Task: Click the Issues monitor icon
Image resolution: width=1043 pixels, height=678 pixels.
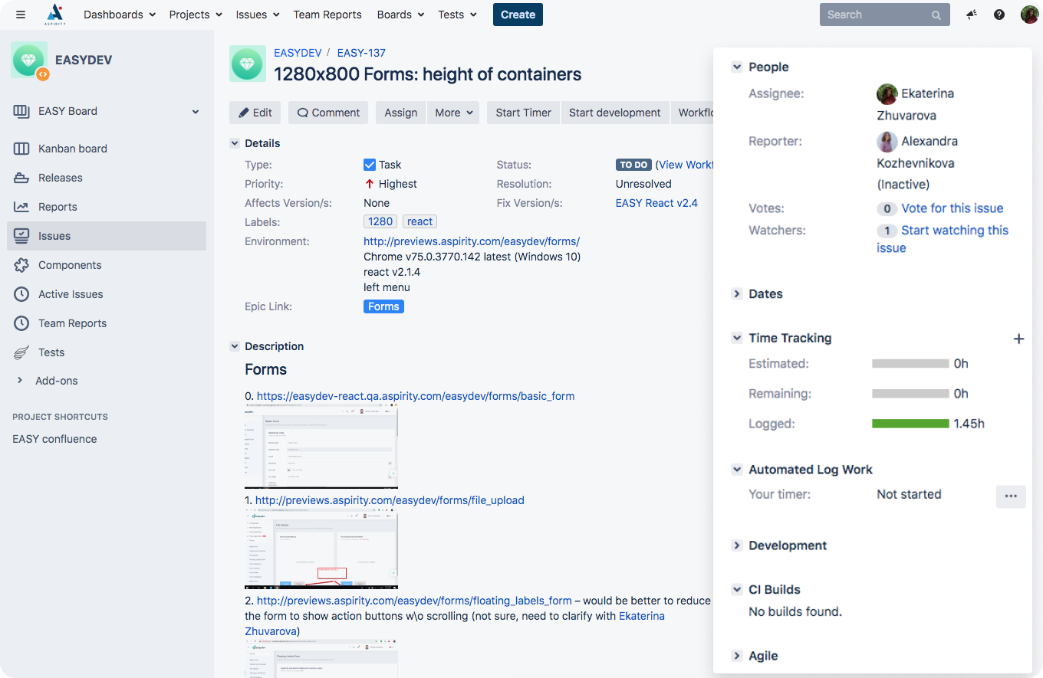Action: [21, 236]
